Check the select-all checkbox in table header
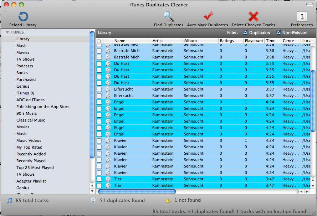Image resolution: width=317 pixels, height=216 pixels. 99,41
